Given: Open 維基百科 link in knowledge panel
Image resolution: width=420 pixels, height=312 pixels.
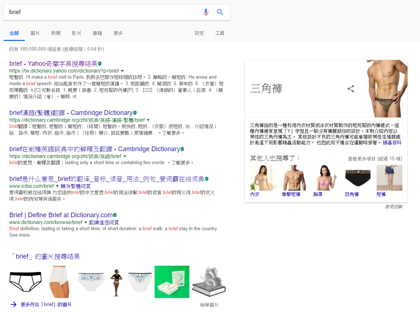Looking at the screenshot, I should (392, 143).
